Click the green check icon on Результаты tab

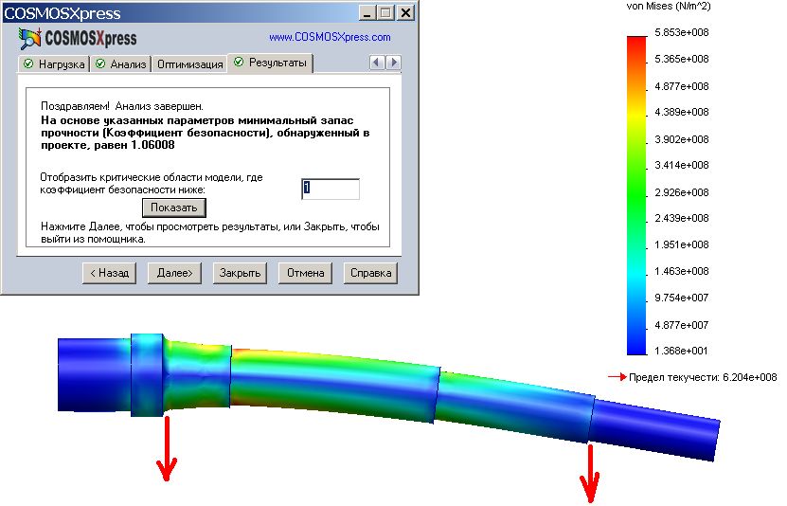[239, 62]
